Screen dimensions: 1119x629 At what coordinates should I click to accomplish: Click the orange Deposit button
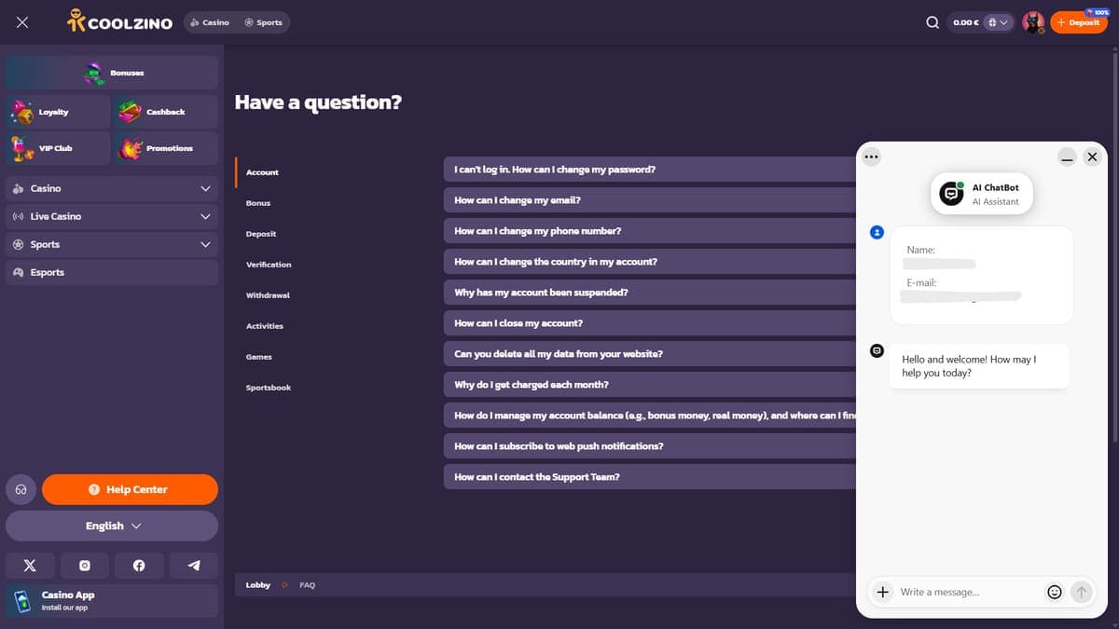1079,22
